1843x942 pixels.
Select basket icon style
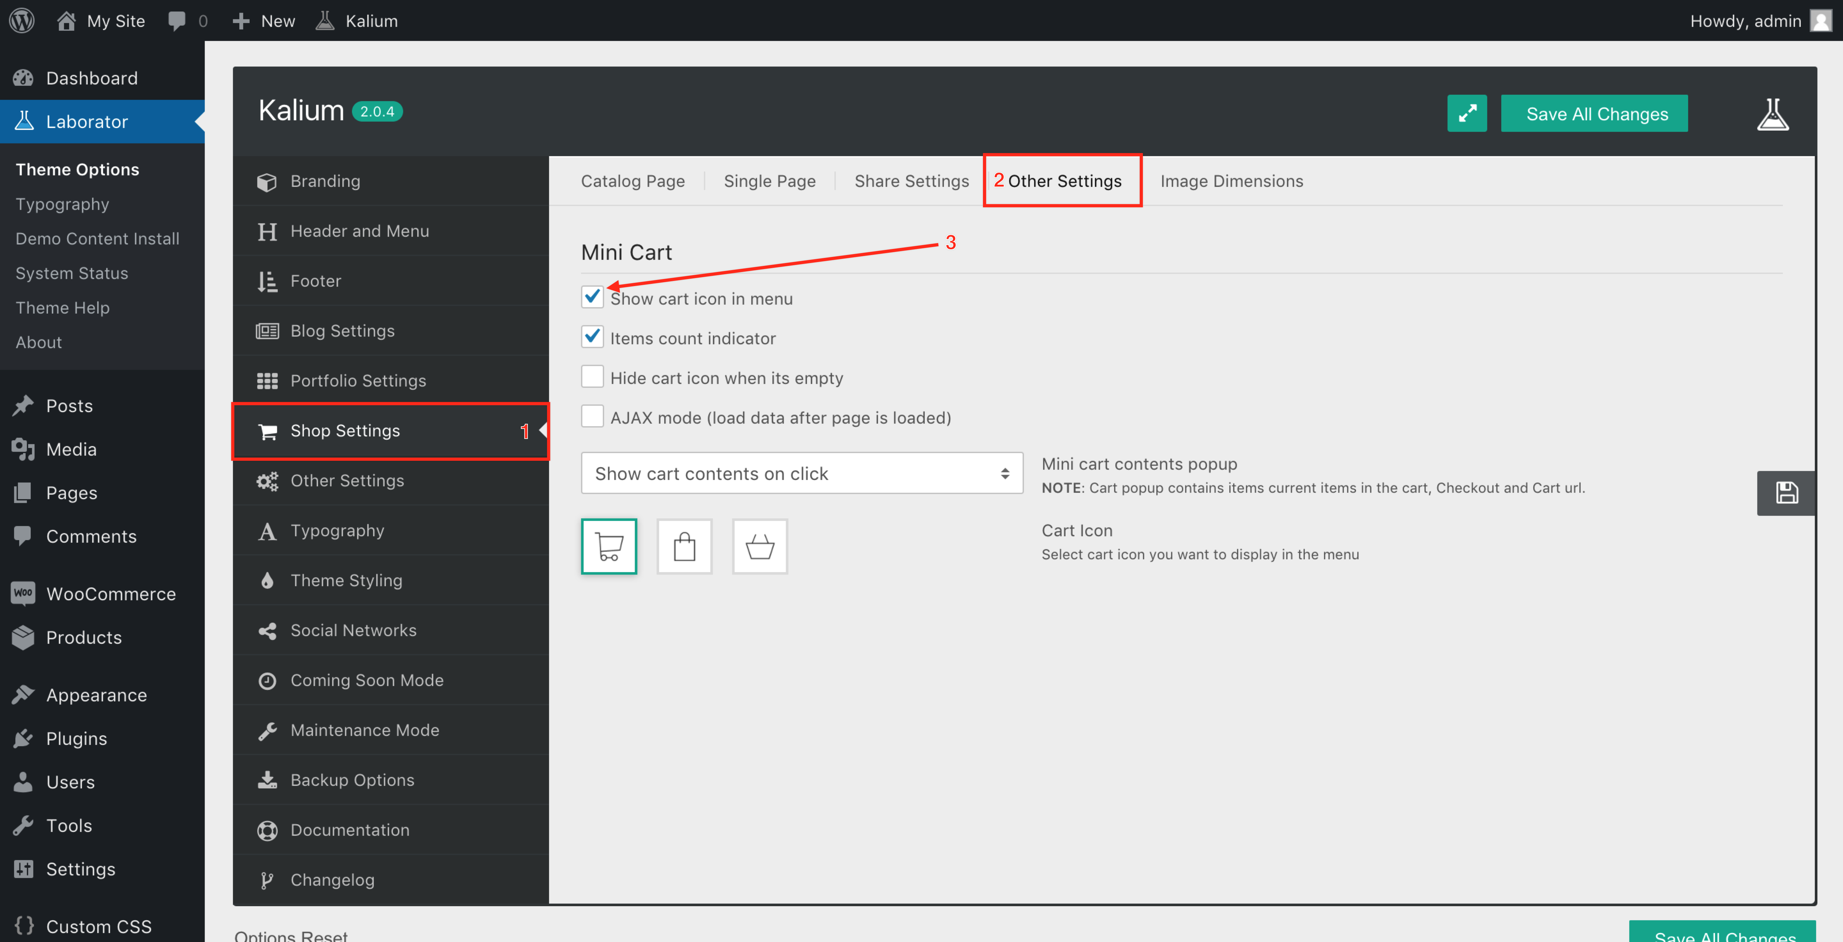pyautogui.click(x=760, y=547)
